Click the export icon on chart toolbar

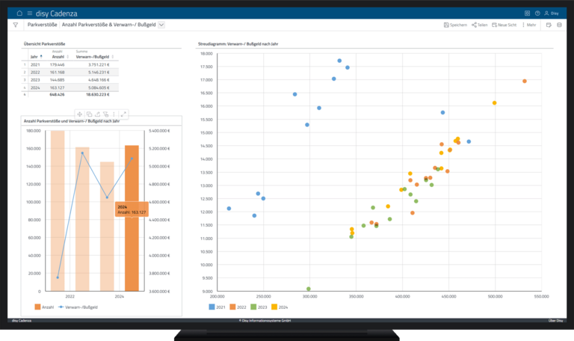(97, 114)
